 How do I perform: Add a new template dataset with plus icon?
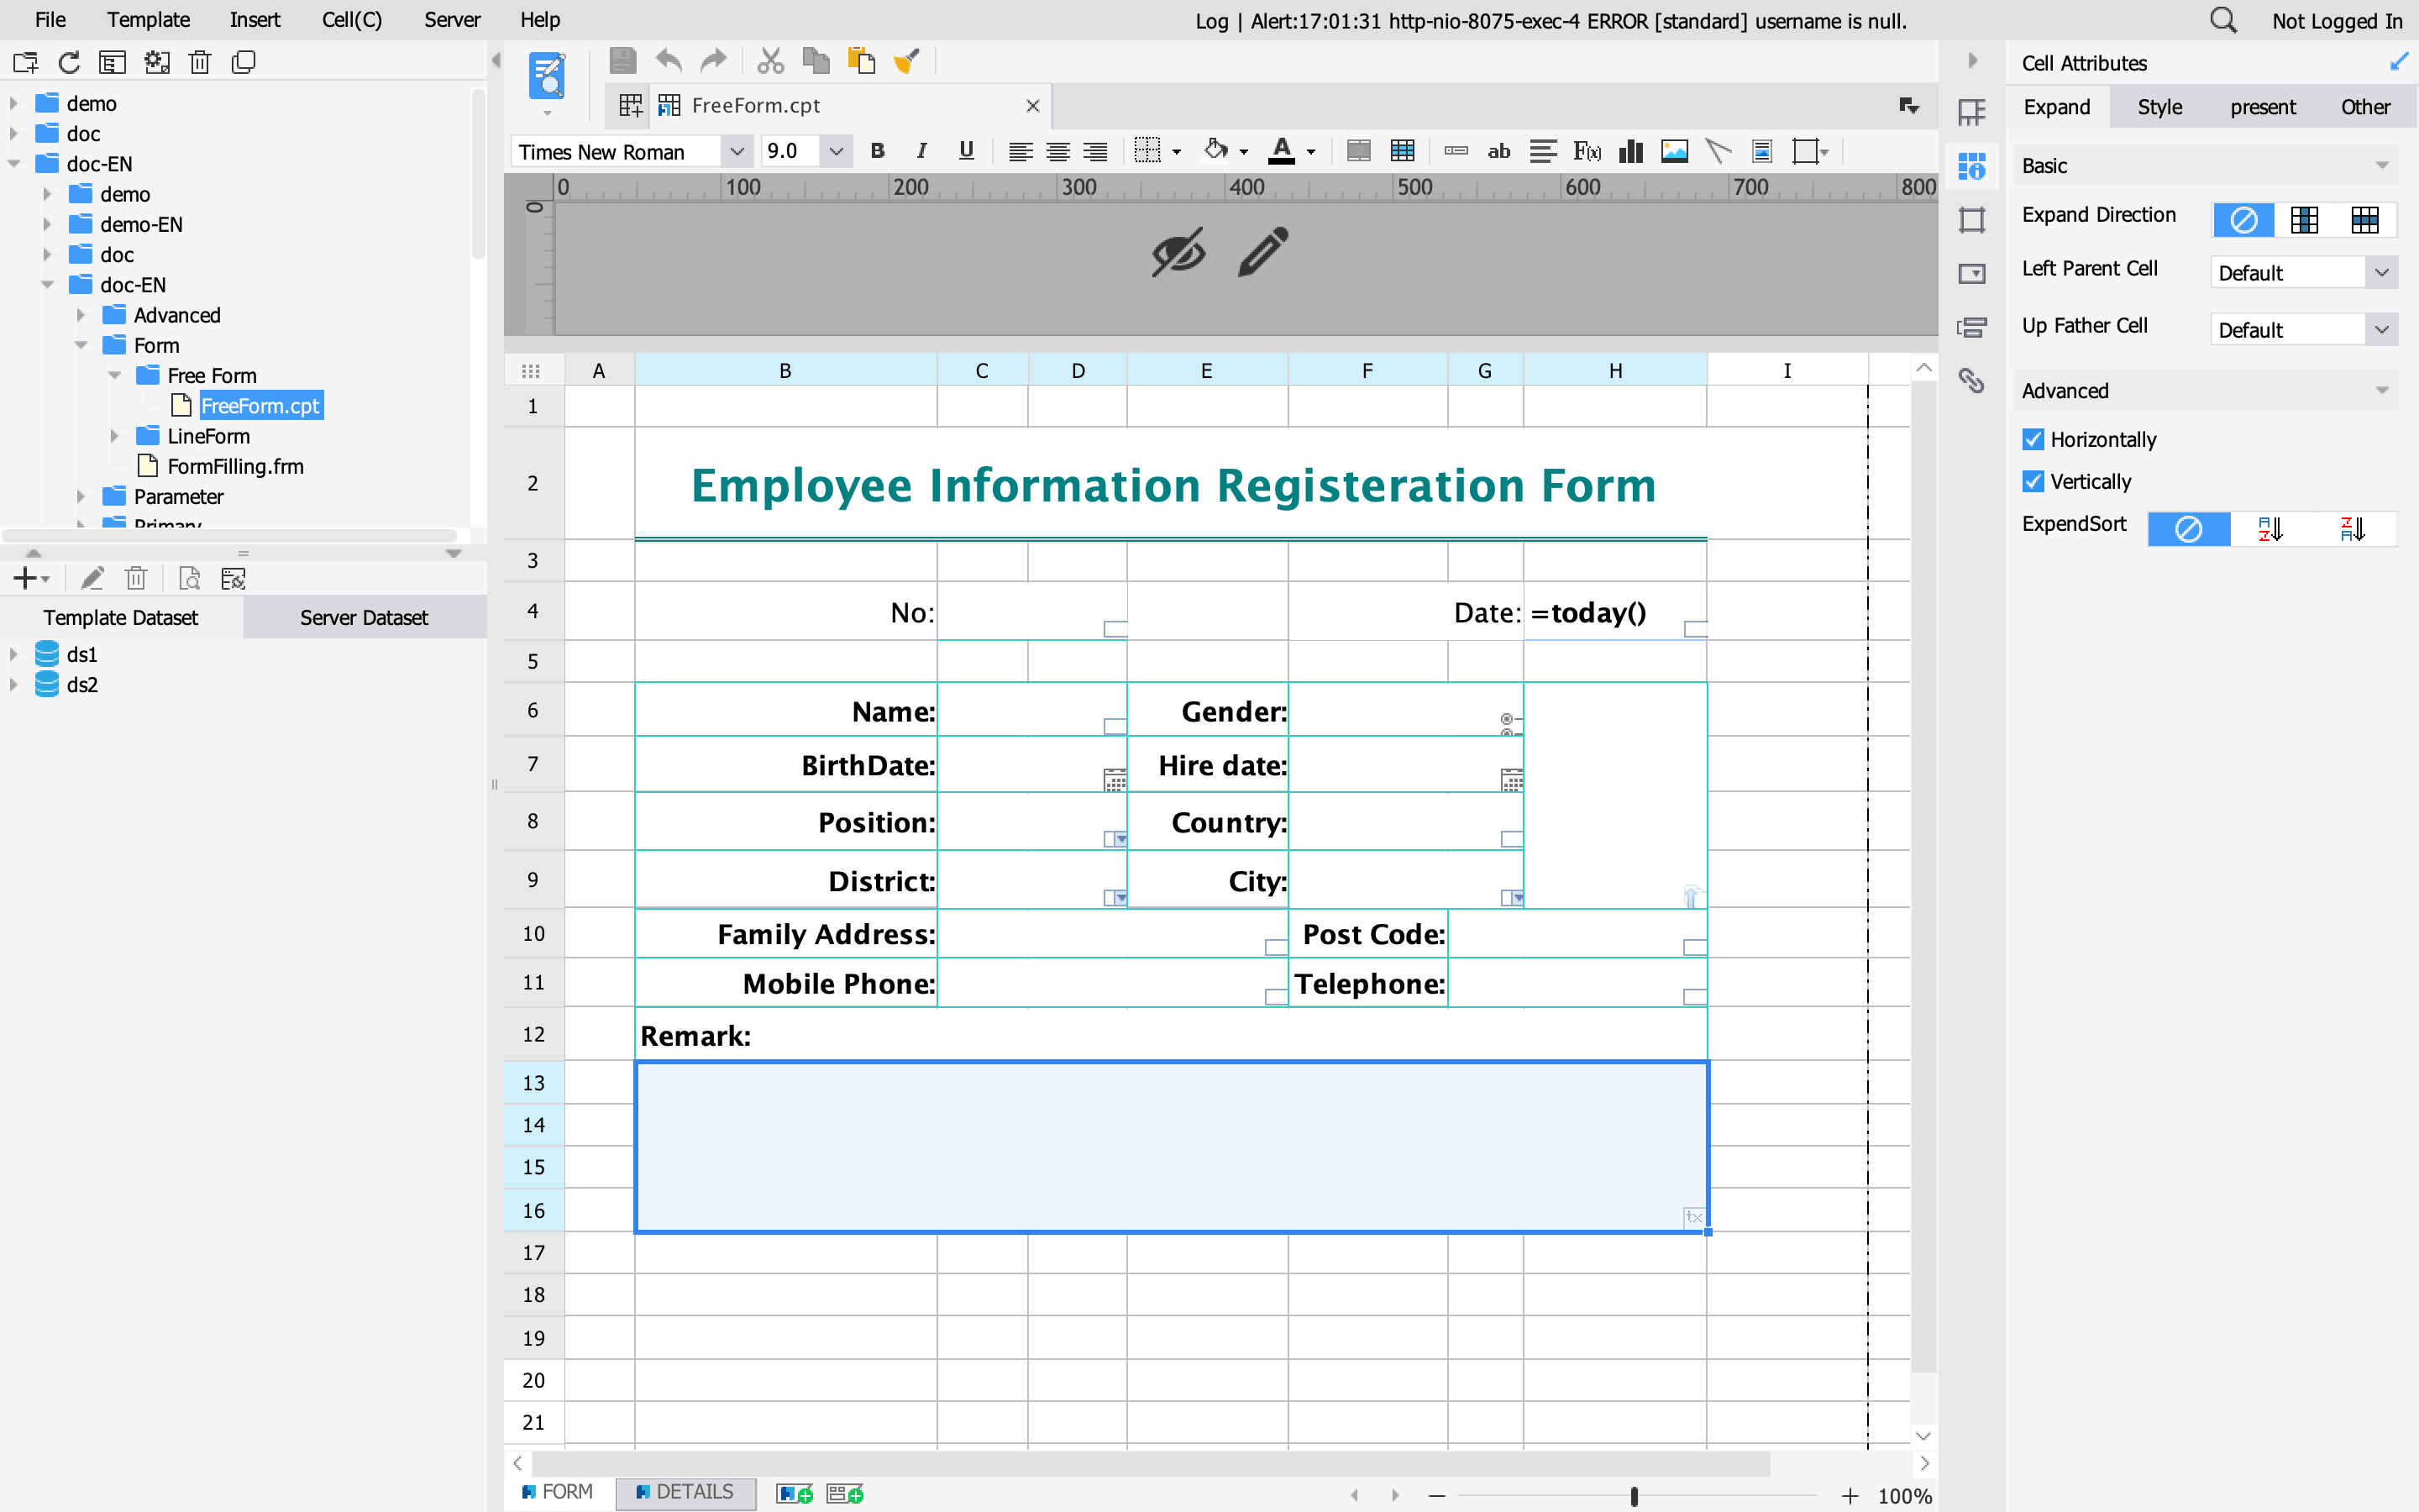click(x=24, y=578)
